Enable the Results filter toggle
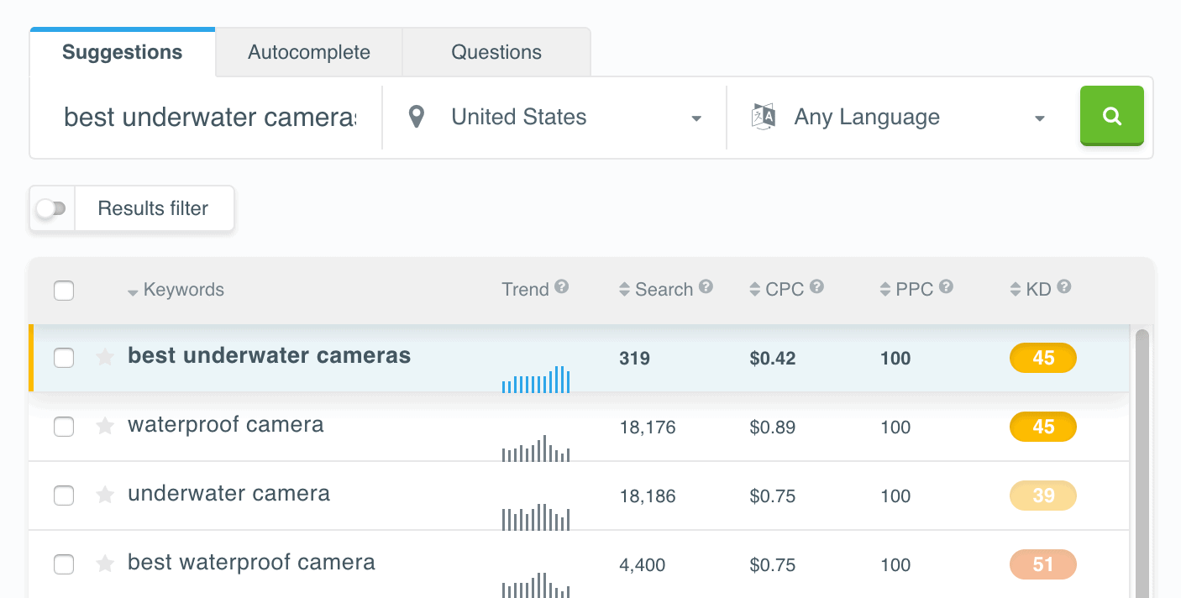Screen dimensions: 1181x598 [x=51, y=207]
